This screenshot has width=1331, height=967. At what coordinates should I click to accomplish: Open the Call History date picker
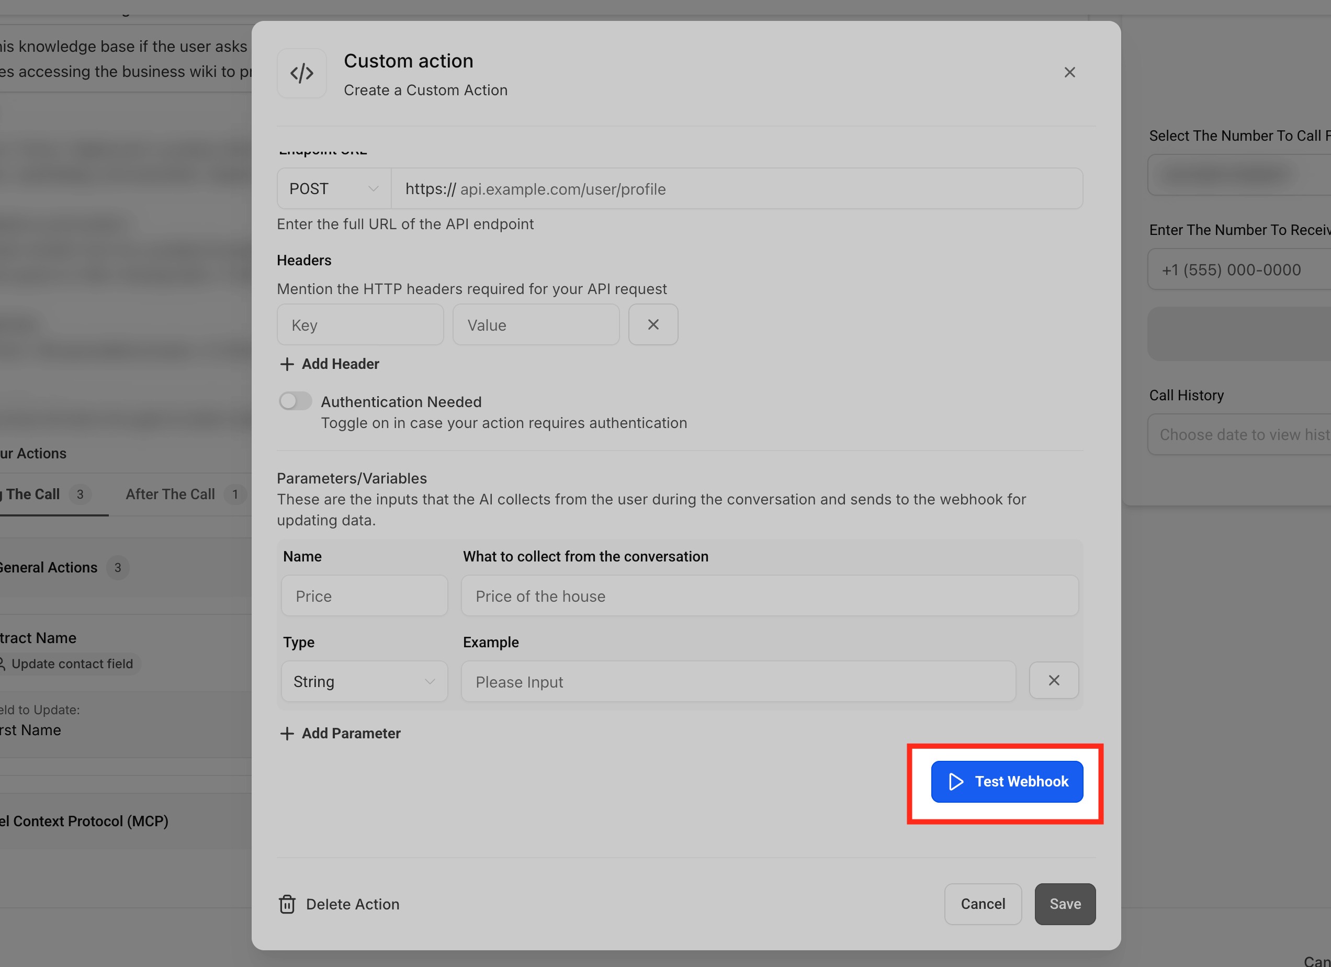tap(1238, 435)
